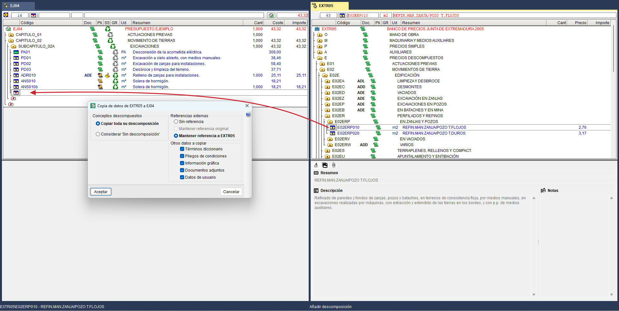The height and width of the screenshot is (311, 619).
Task: Click the ANS010b unit price type icon
Action: pos(16,87)
